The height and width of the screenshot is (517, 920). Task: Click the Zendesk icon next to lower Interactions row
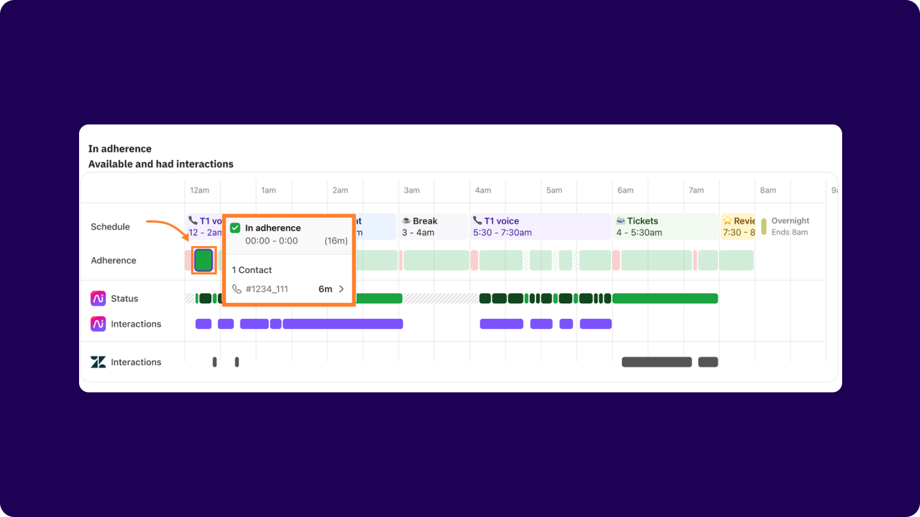pos(98,361)
